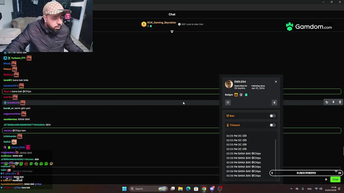
Task: Click taskbar Search box
Action: [x=149, y=189]
